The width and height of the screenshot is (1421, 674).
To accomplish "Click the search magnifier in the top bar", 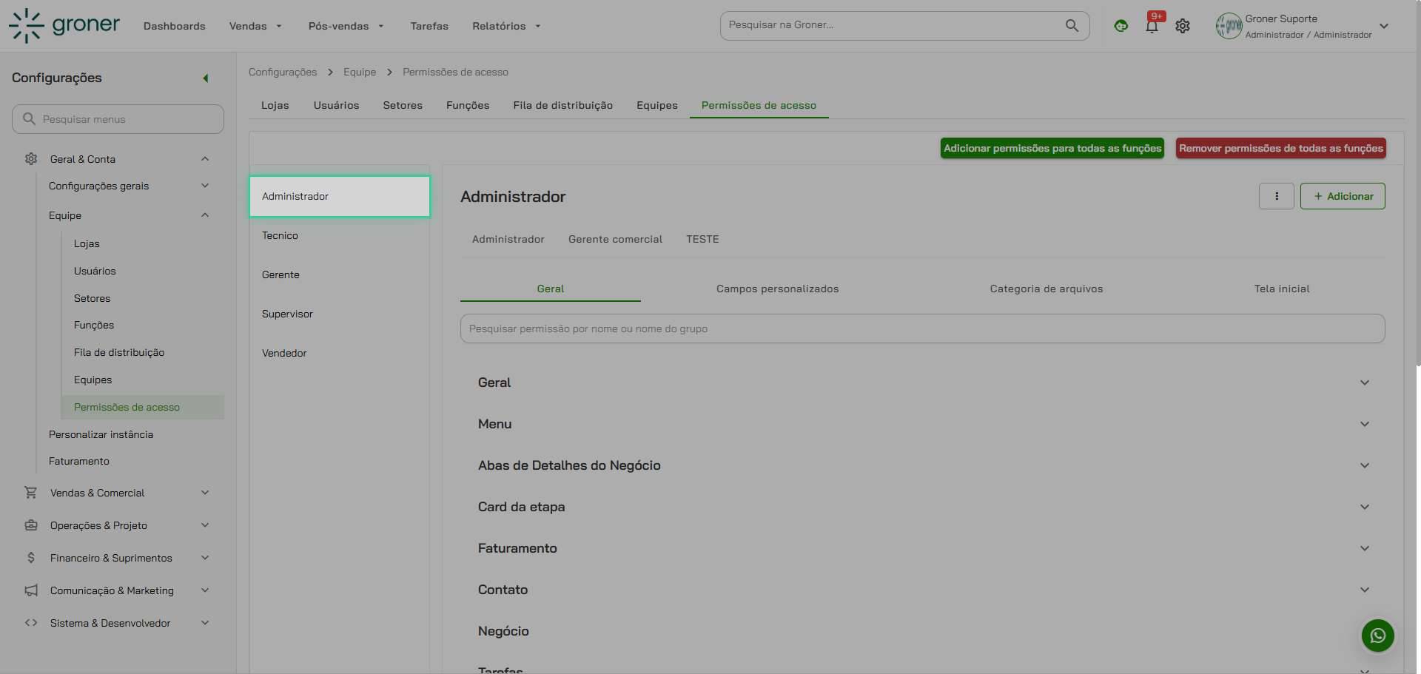I will pos(1071,25).
